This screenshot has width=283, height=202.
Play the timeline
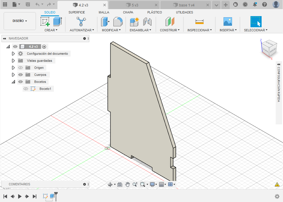click(x=20, y=196)
